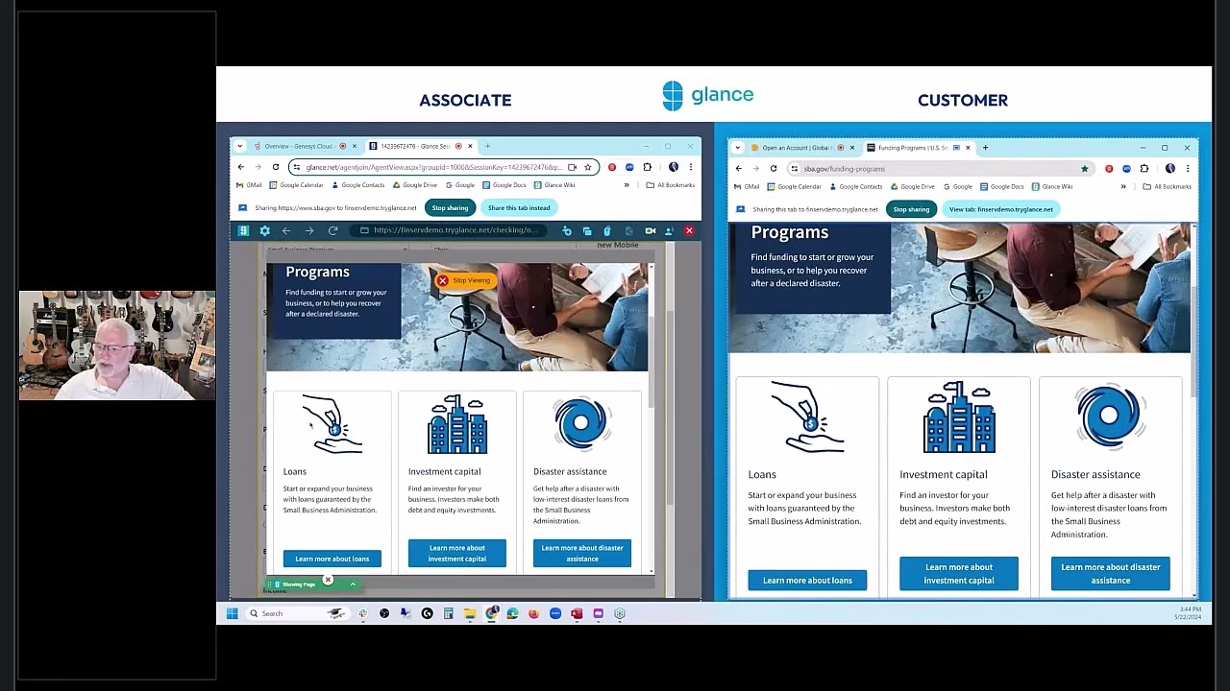Click the participants icon in the Glance toolbar

pyautogui.click(x=669, y=230)
